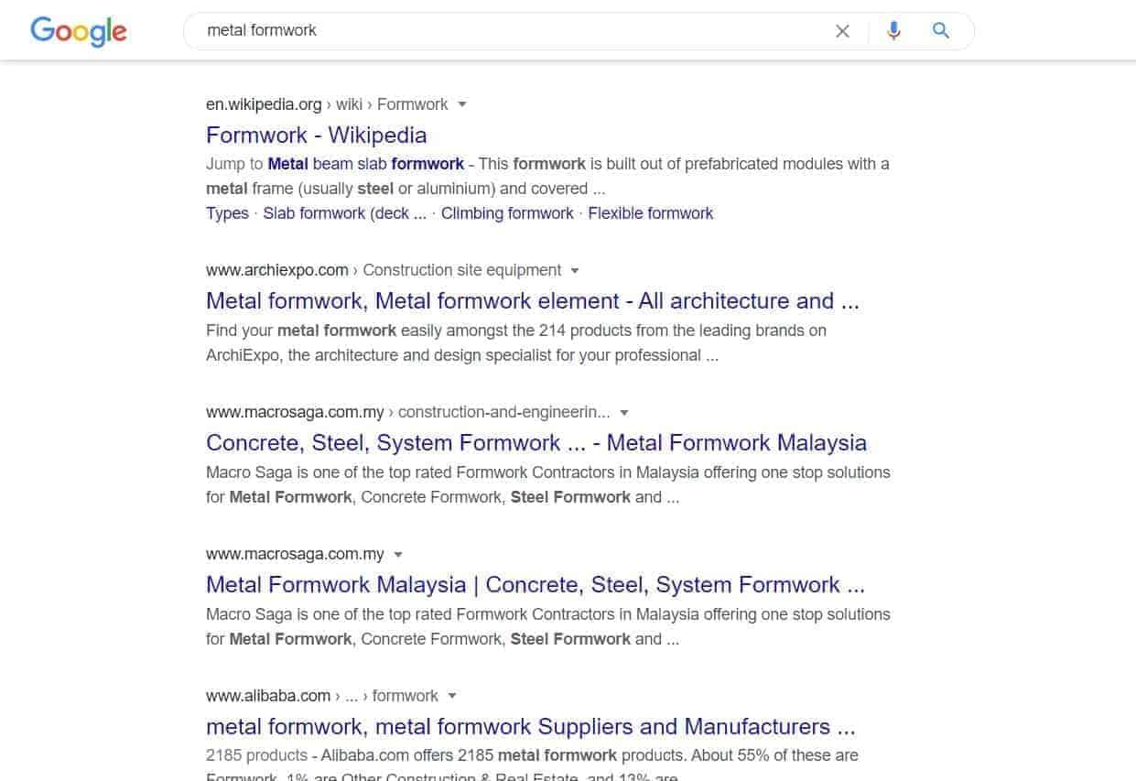The image size is (1136, 781).
Task: Expand dropdown arrow by www.macrosaga.com.my URL
Action: click(398, 555)
